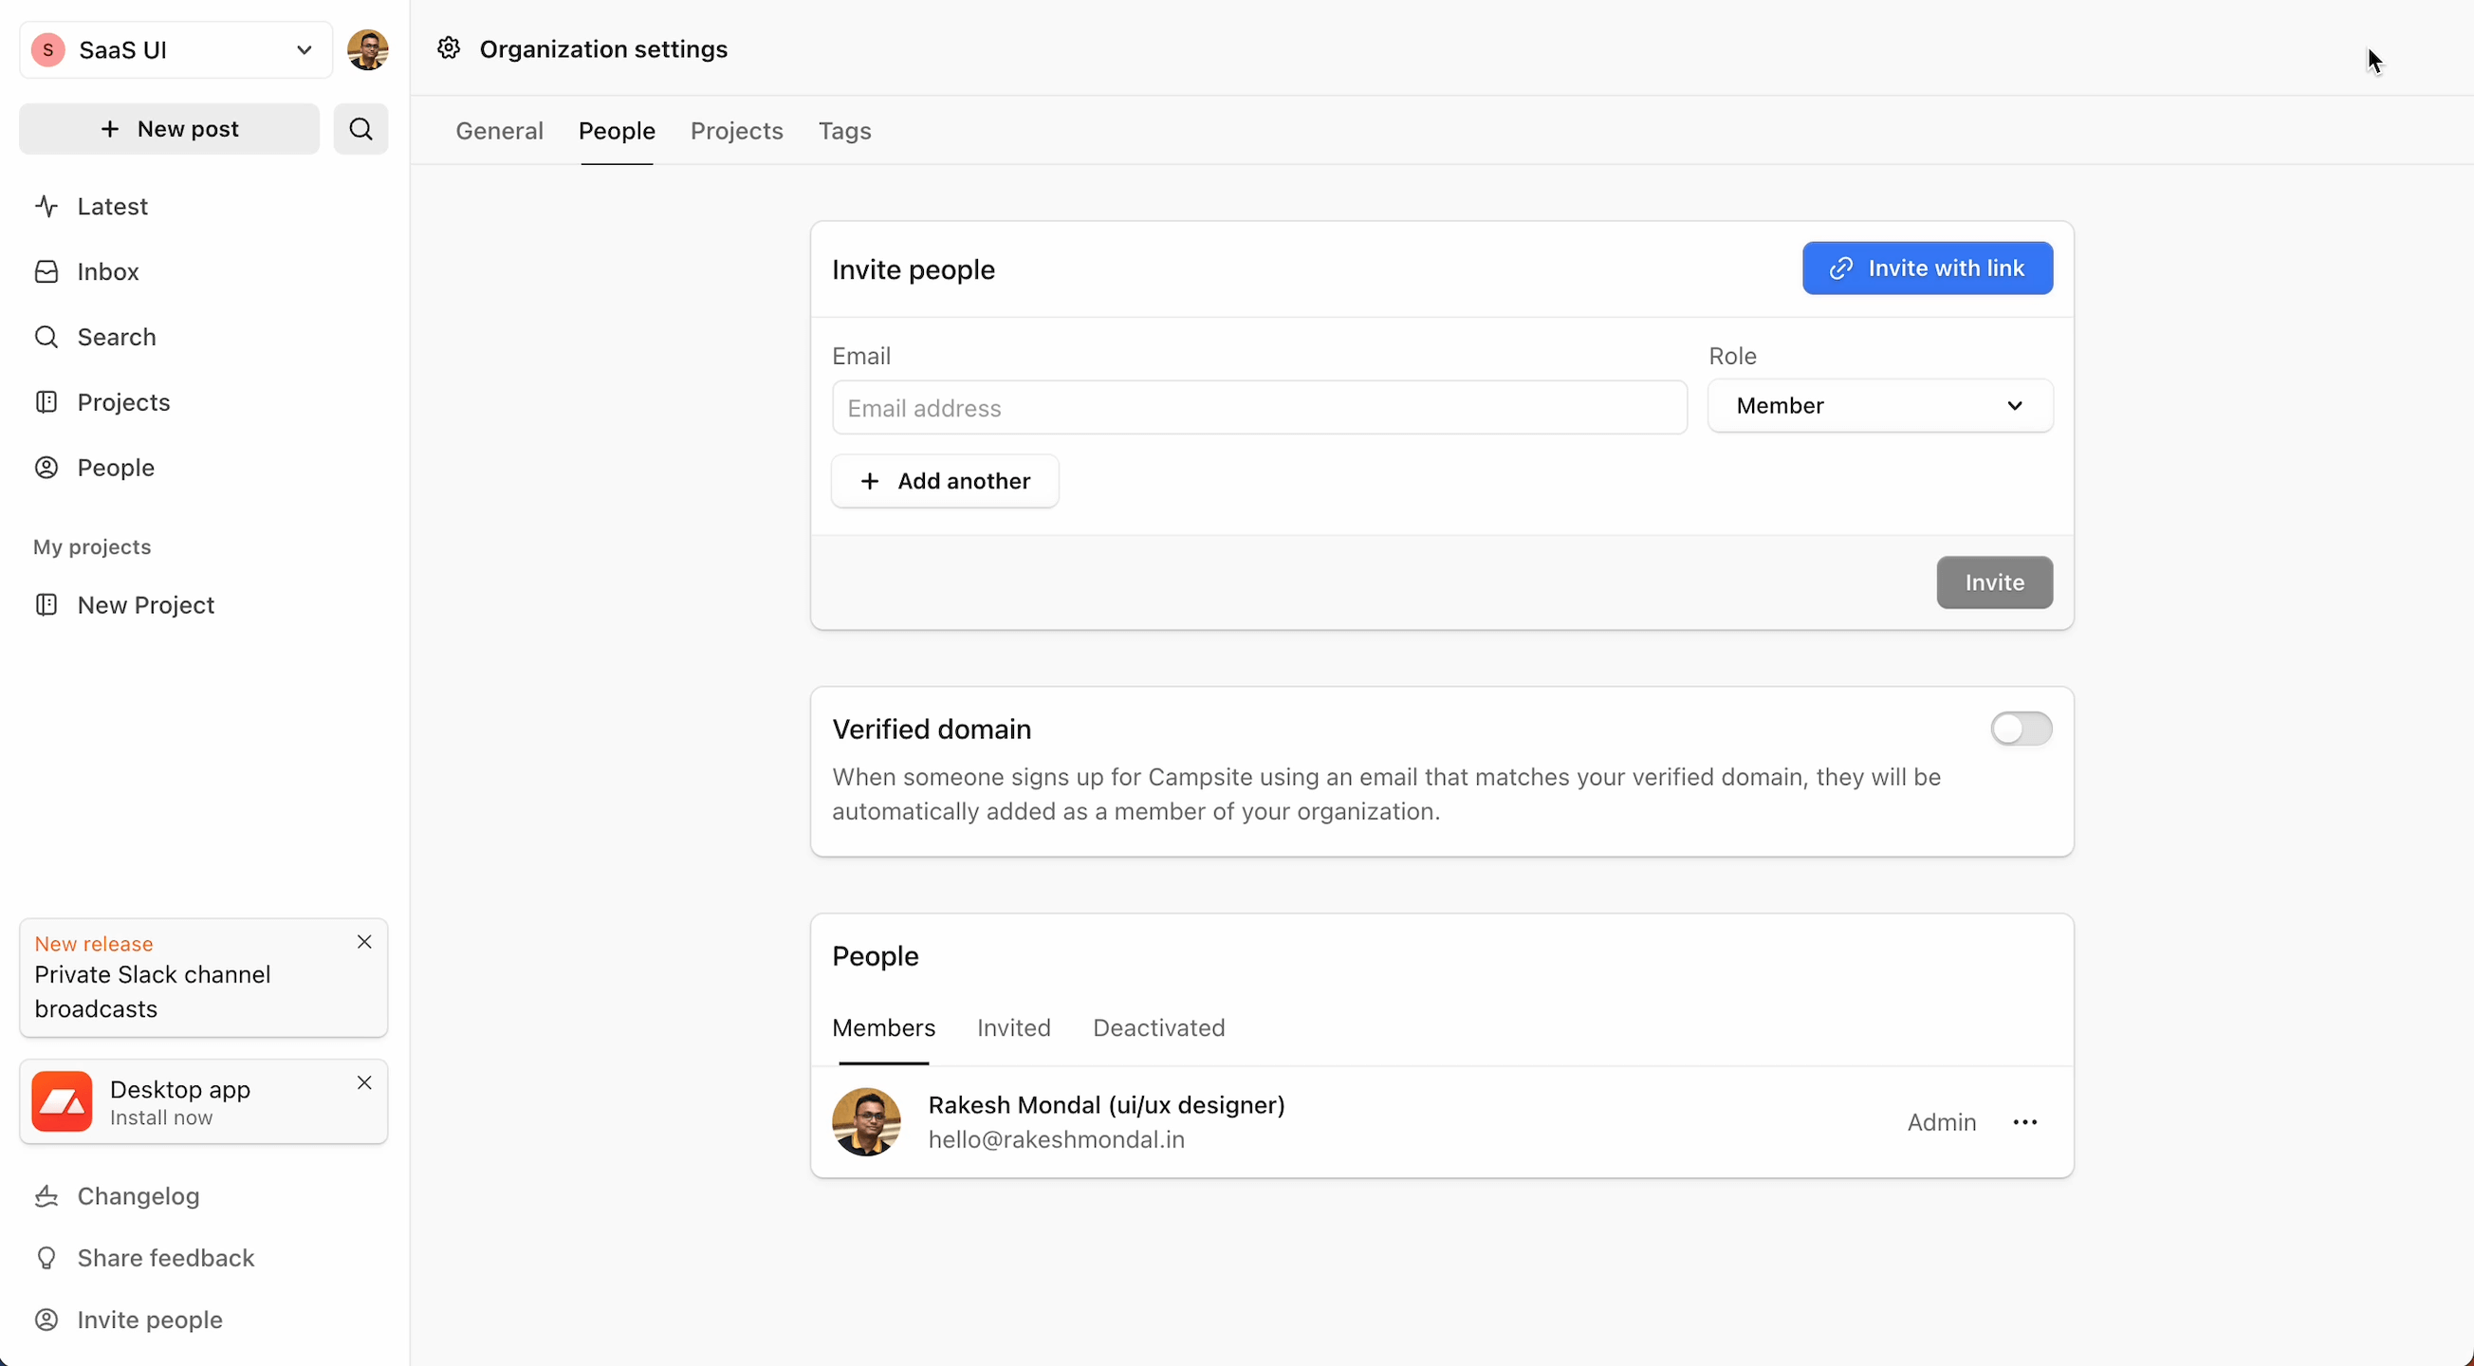This screenshot has width=2474, height=1366.
Task: Click the Desktop app logo icon
Action: click(x=63, y=1102)
